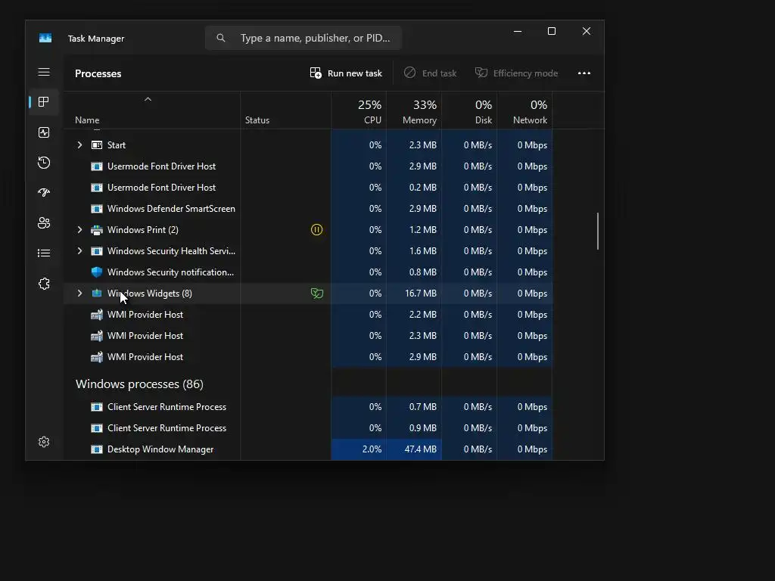Click the Windows Defender SmartScreen icon

coord(97,209)
